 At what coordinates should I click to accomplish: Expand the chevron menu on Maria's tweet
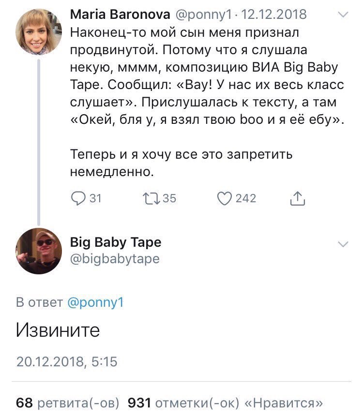(x=343, y=15)
